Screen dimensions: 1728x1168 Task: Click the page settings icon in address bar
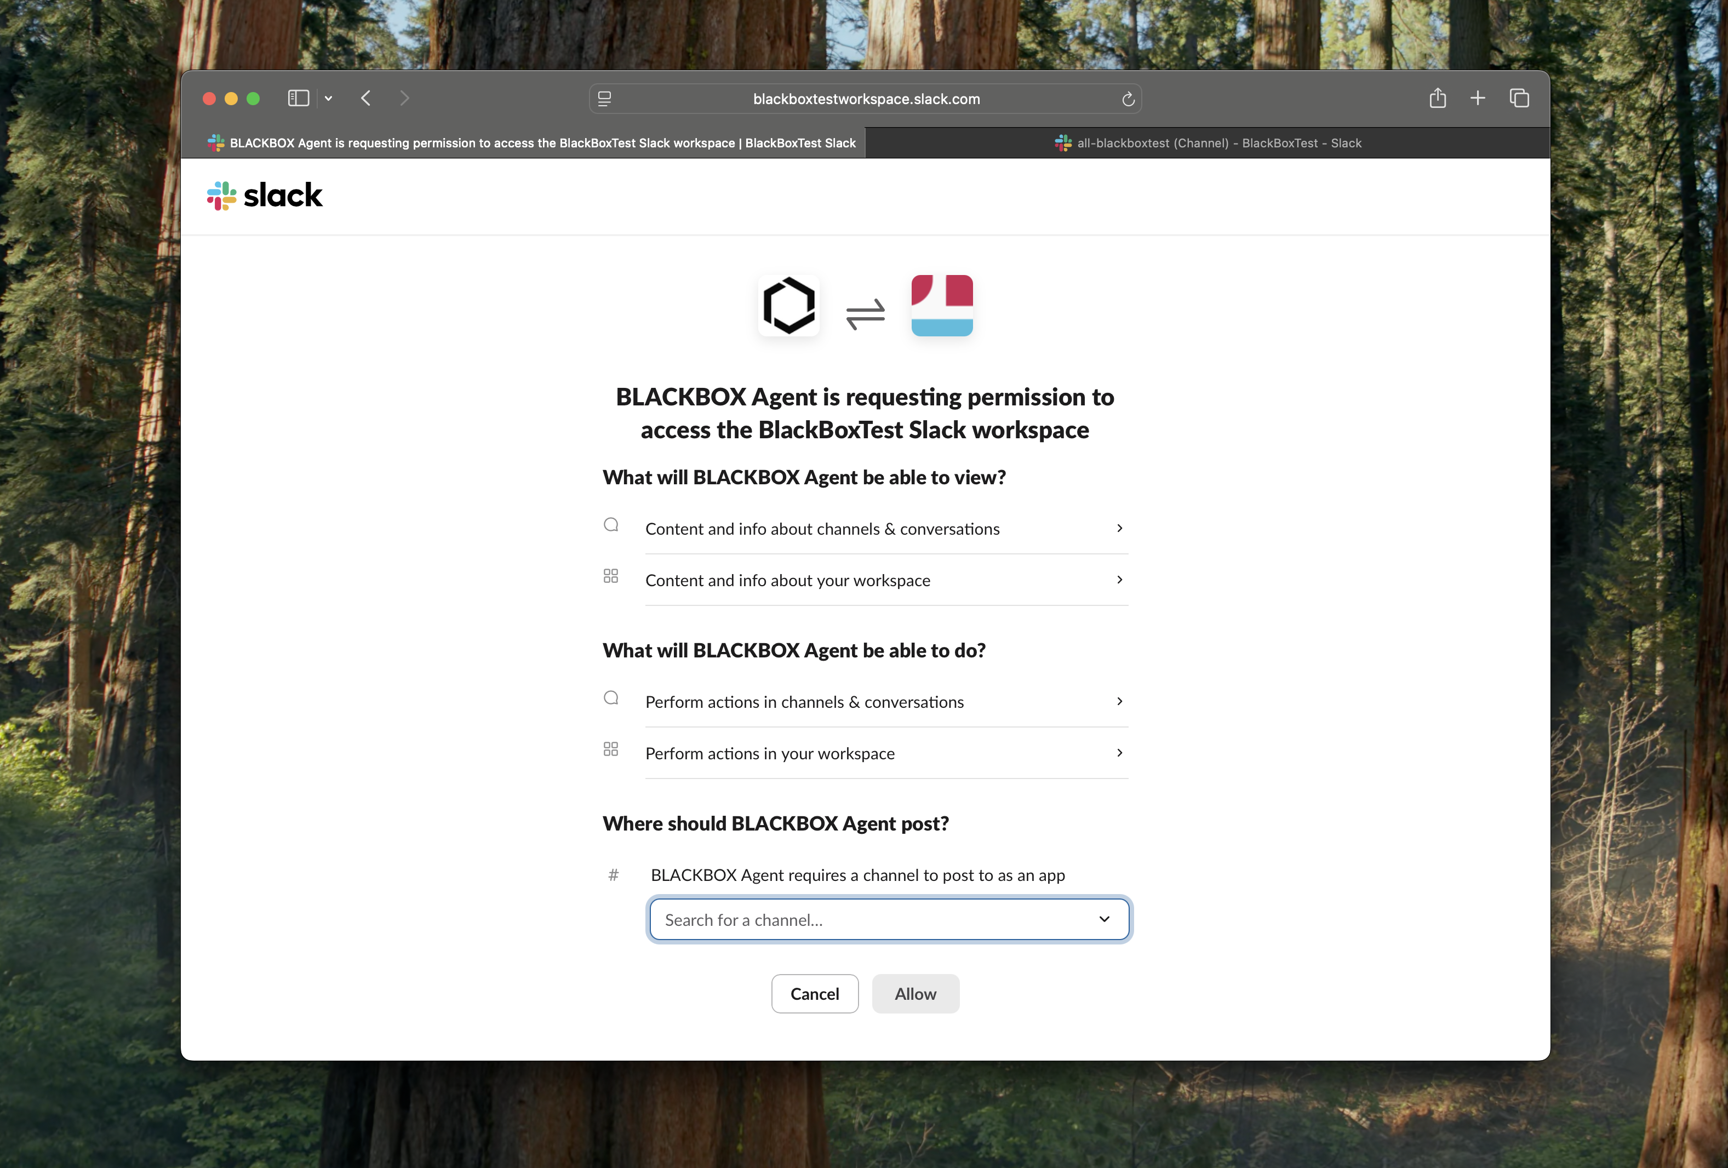click(x=604, y=99)
